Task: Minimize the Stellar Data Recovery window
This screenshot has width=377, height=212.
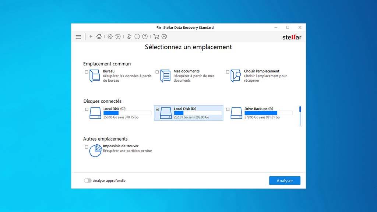Action: pyautogui.click(x=276, y=27)
